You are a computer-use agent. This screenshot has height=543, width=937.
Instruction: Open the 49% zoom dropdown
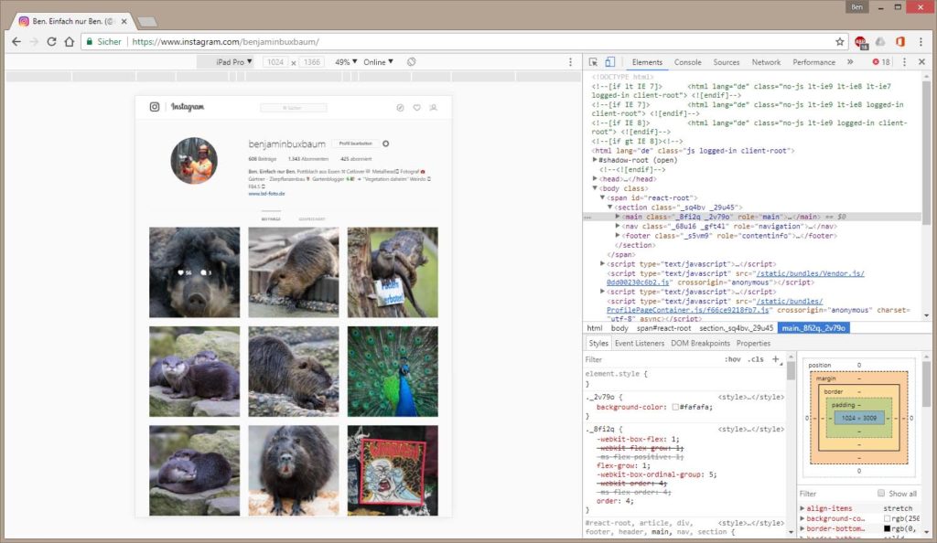click(345, 61)
